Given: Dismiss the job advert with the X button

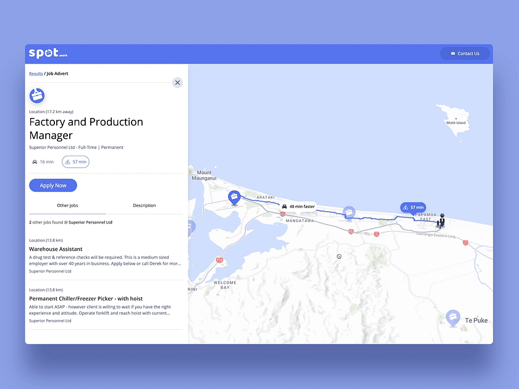Looking at the screenshot, I should pyautogui.click(x=177, y=82).
